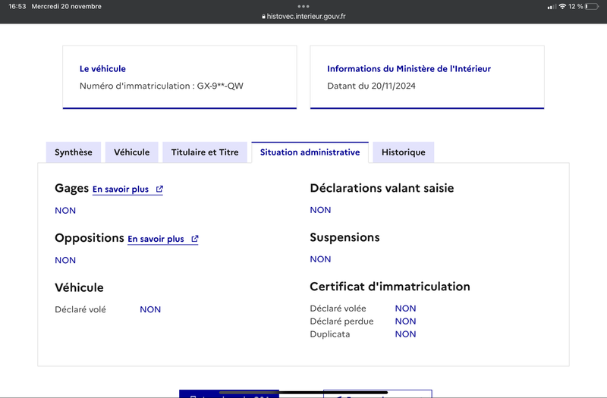Click the NON value under Gages
This screenshot has height=398, width=607.
pos(65,211)
